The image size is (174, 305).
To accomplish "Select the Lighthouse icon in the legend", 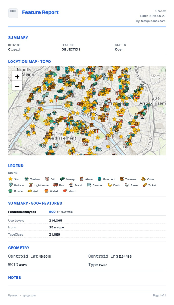I will point(31,185).
